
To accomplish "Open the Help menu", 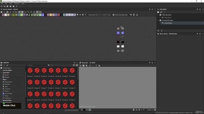I will [x=23, y=4].
